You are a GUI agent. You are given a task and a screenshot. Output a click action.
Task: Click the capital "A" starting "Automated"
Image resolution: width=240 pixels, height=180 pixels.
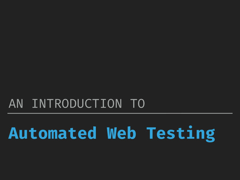[x=13, y=133]
